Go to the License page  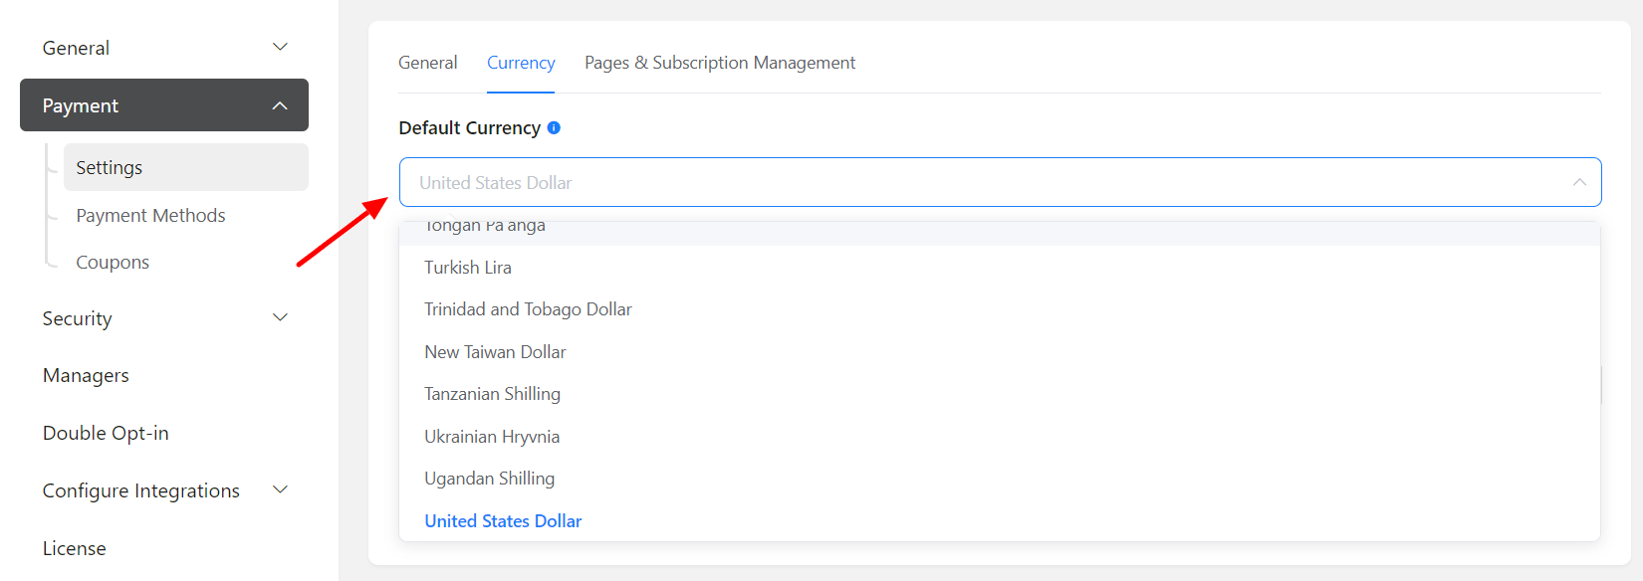pos(74,548)
